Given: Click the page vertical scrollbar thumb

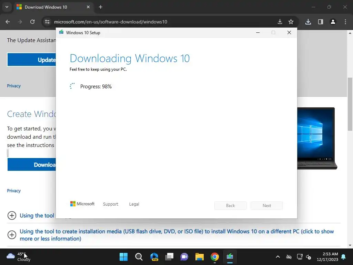Looking at the screenshot, I should click(350, 104).
